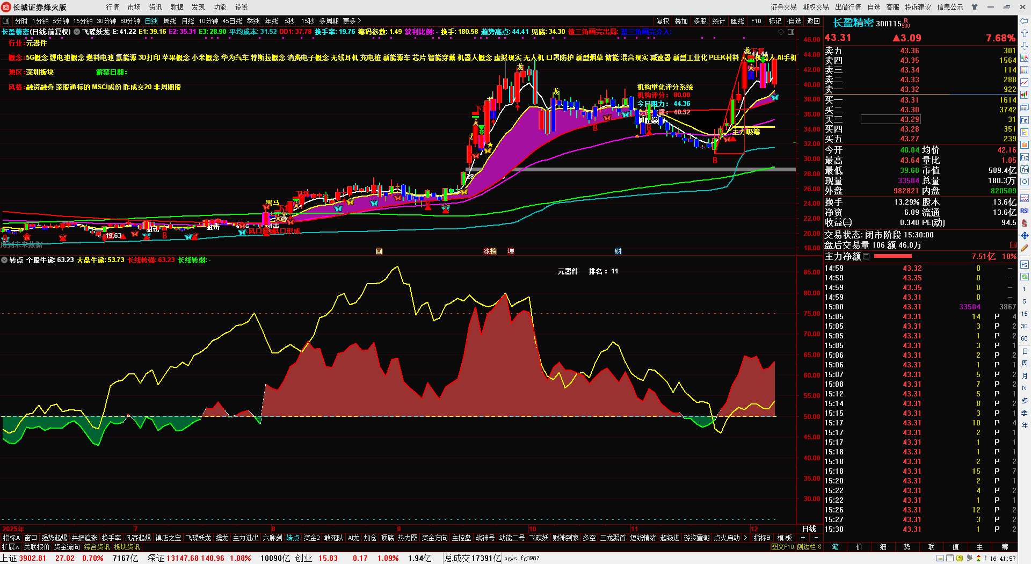The height and width of the screenshot is (564, 1031).
Task: Click the diamond icon above main chart
Action: coord(781,32)
